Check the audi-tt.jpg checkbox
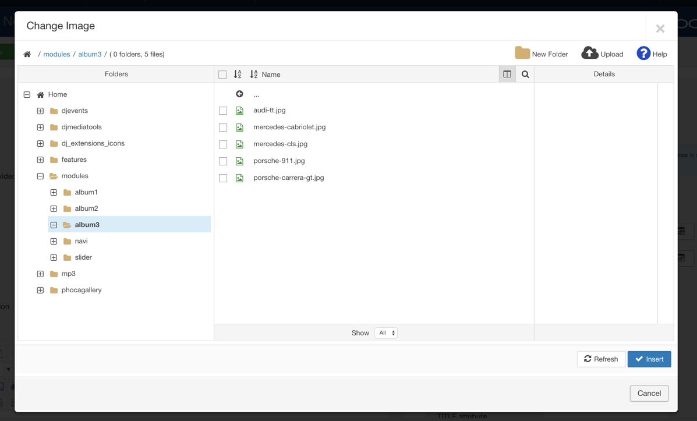This screenshot has height=421, width=697. coord(223,111)
